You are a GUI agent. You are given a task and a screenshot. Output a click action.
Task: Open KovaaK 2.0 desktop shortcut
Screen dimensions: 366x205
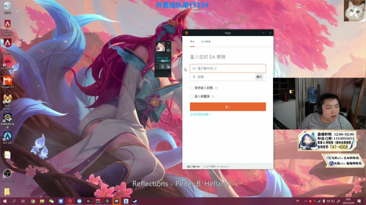click(8, 82)
